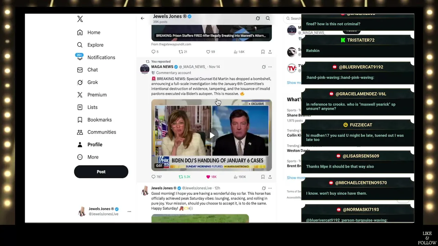This screenshot has width=438, height=246.
Task: Click the @JewelsJonesLive handle on the post
Action: [197, 188]
